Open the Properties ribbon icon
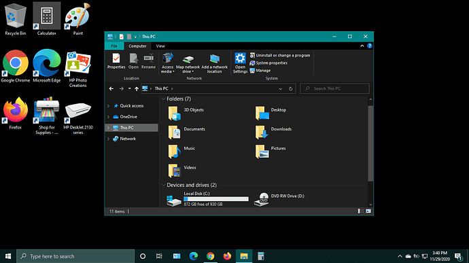469x263 pixels. coord(116,61)
